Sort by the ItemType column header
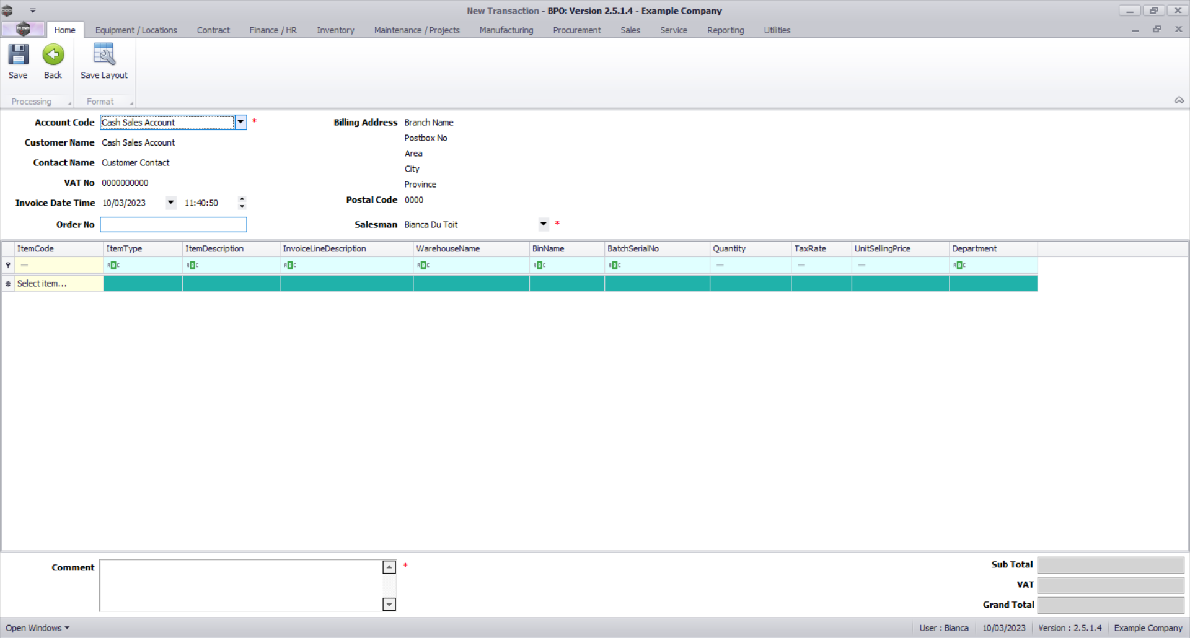The width and height of the screenshot is (1190, 638). (x=143, y=248)
